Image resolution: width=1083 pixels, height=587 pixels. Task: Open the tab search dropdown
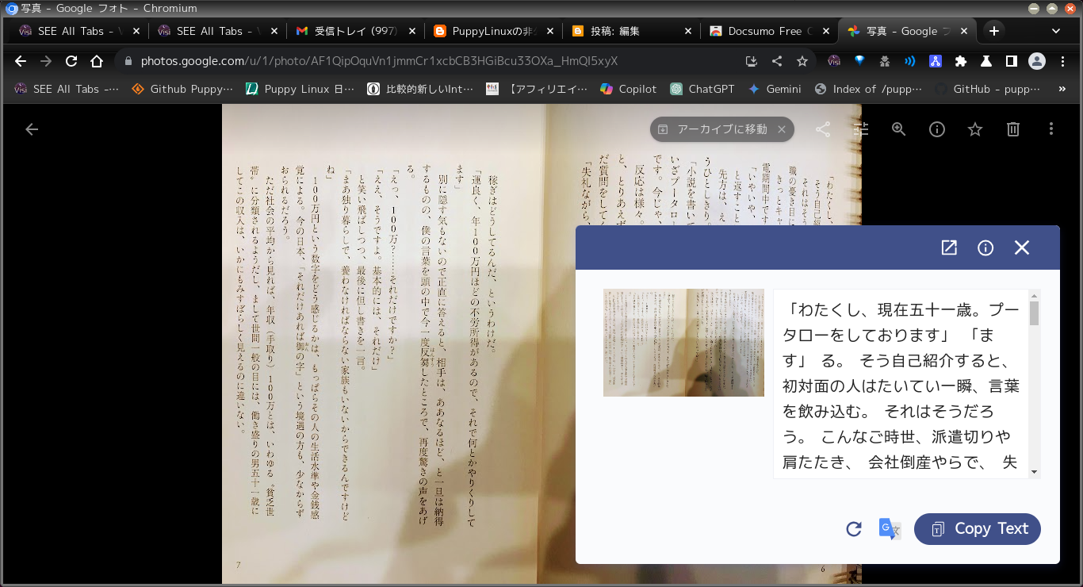[1056, 31]
